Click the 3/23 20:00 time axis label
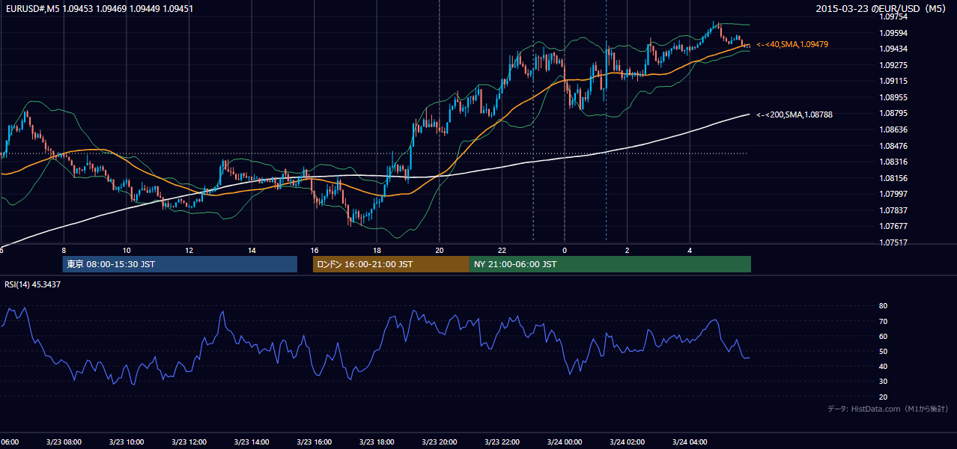This screenshot has height=449, width=957. click(x=440, y=442)
